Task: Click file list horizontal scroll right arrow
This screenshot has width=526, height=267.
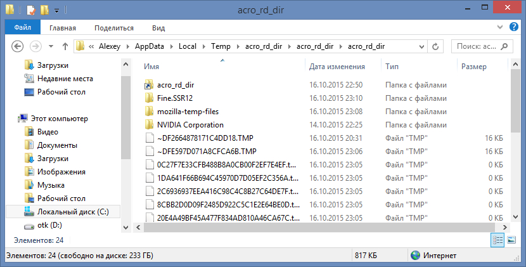Action: coord(504,228)
